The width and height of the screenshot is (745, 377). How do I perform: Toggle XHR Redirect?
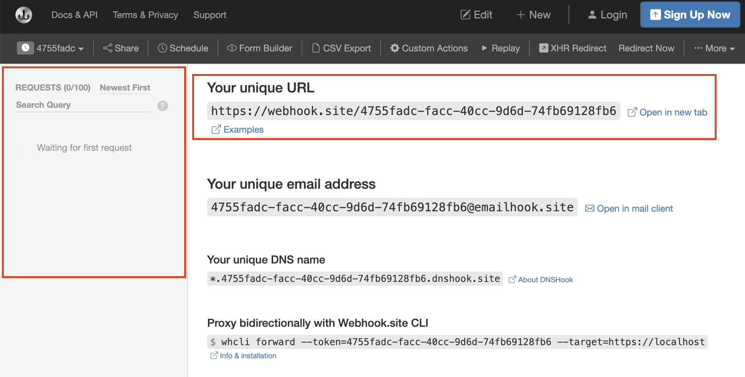tap(573, 48)
